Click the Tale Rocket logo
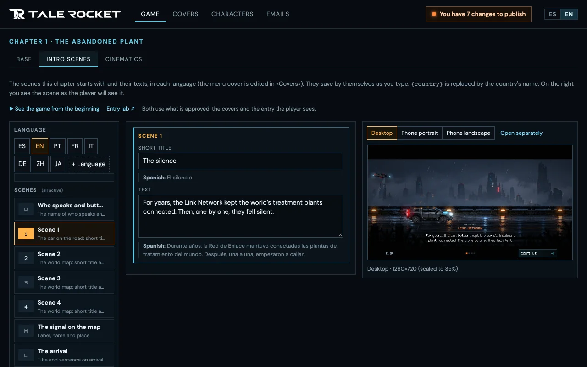The width and height of the screenshot is (587, 367). 65,14
